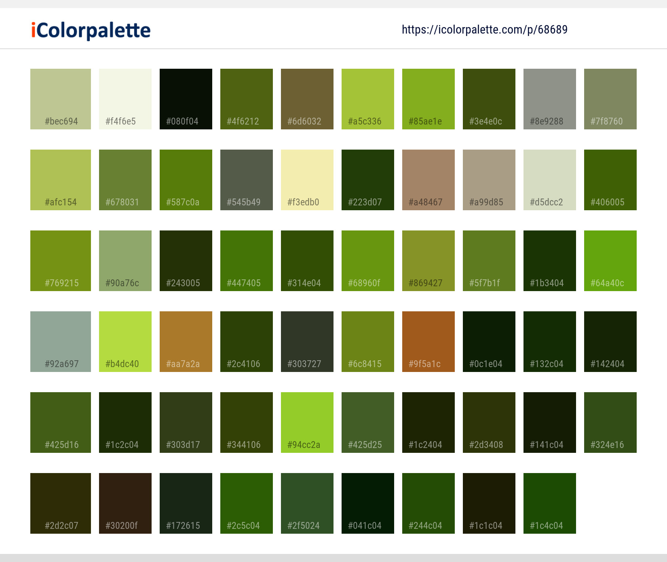The image size is (667, 562).
Task: Pick the #a5c336 lime swatch
Action: point(368,99)
